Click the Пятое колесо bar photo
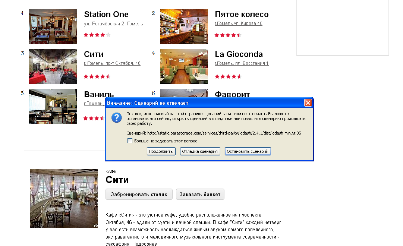The image size is (403, 246). 184,26
